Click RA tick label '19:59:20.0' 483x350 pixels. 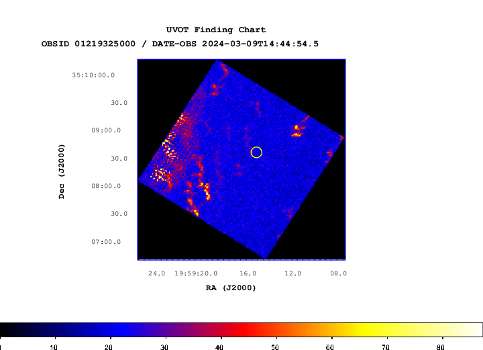click(x=196, y=273)
